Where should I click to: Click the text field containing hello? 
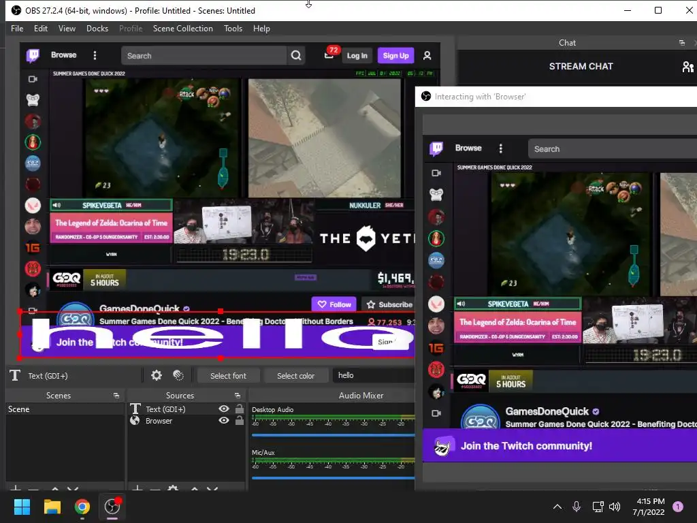pyautogui.click(x=374, y=375)
